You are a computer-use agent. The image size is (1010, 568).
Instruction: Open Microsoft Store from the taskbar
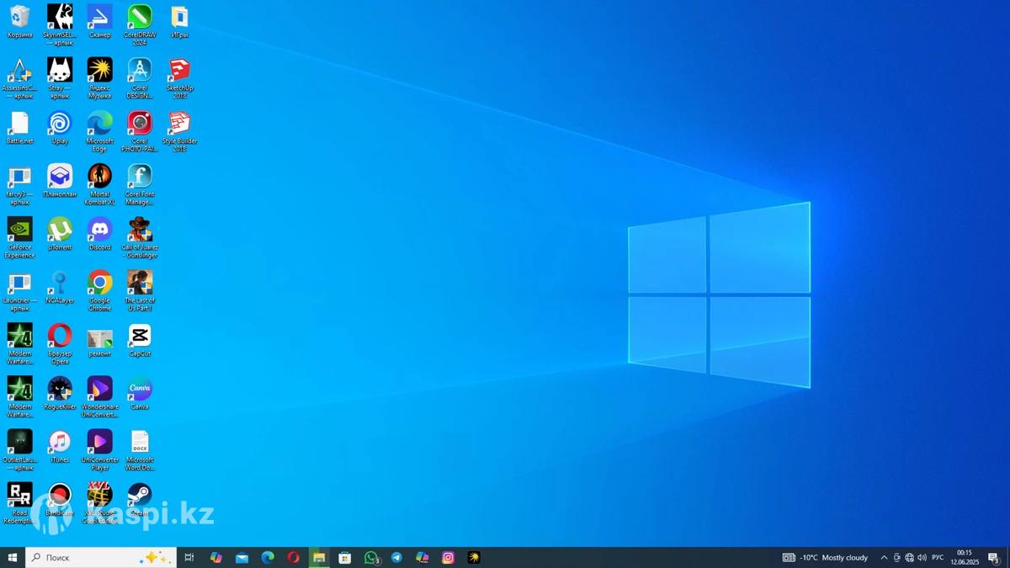[x=345, y=558]
